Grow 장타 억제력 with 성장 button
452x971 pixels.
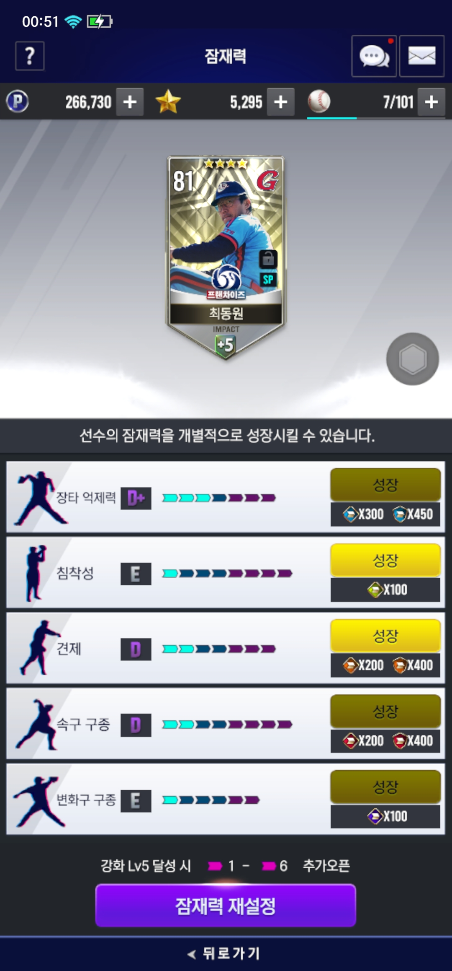pyautogui.click(x=385, y=485)
